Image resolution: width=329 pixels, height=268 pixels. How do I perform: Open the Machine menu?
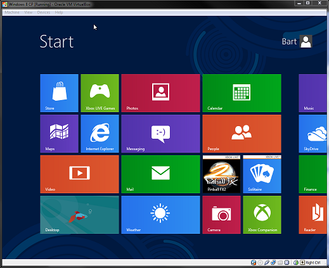[12, 12]
